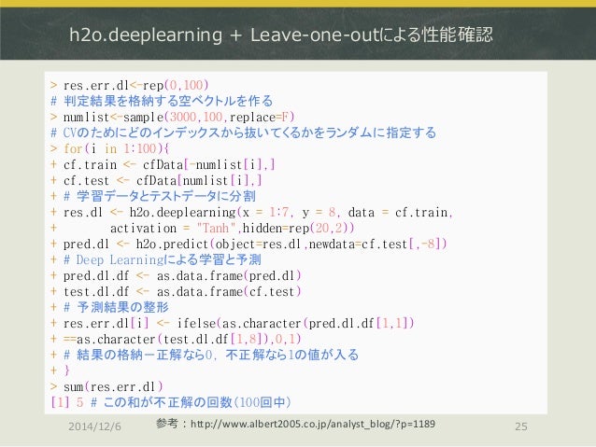The image size is (596, 447).
Task: Click the '参考：' label in the footer
Action: pos(171,424)
